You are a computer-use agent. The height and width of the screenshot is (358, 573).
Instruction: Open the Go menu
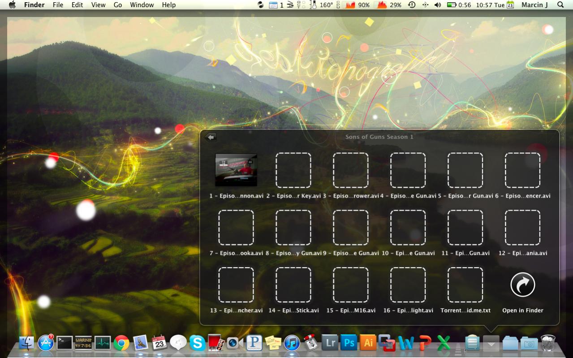tap(118, 5)
